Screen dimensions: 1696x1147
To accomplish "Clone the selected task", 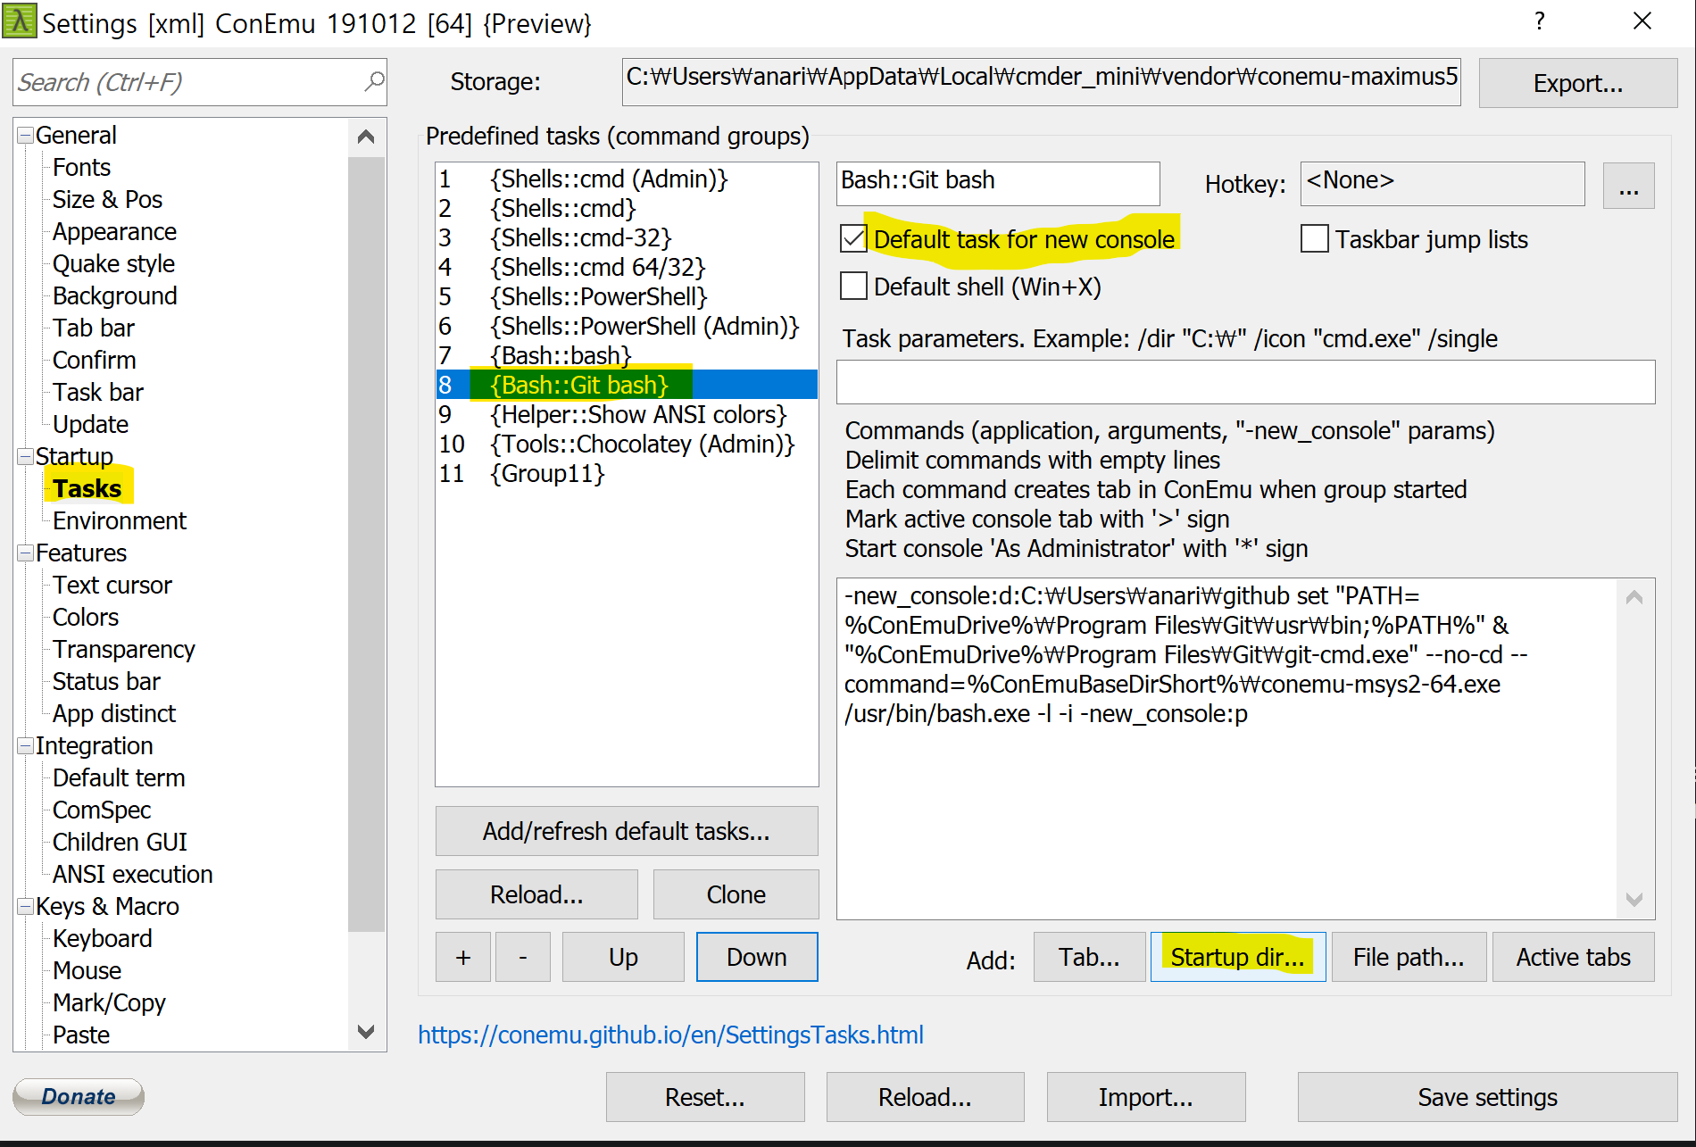I will (736, 894).
